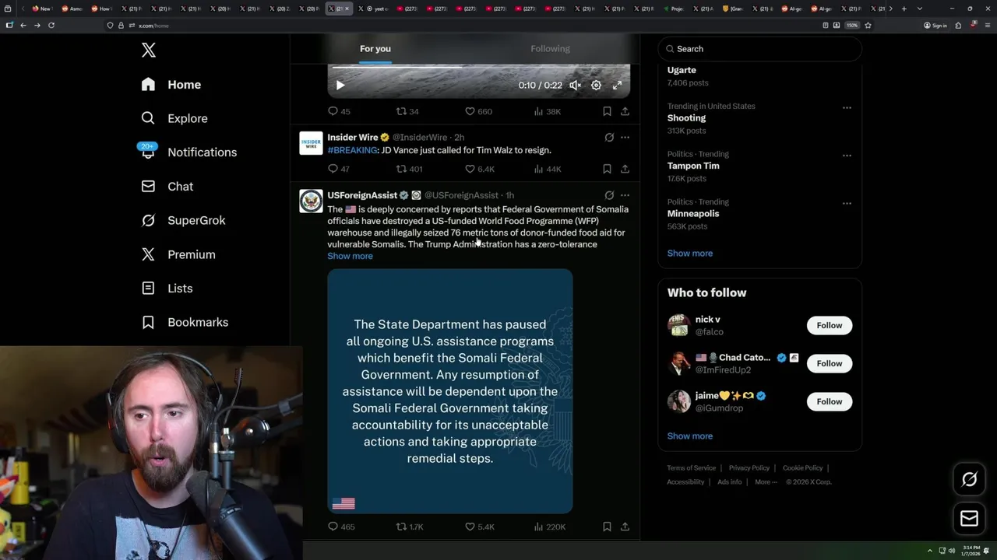The width and height of the screenshot is (997, 560).
Task: Open the State Department statement image
Action: (450, 391)
